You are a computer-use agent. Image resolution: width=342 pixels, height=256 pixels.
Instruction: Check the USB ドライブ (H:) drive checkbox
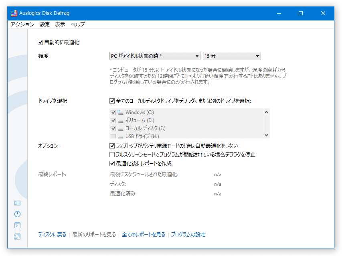113,136
